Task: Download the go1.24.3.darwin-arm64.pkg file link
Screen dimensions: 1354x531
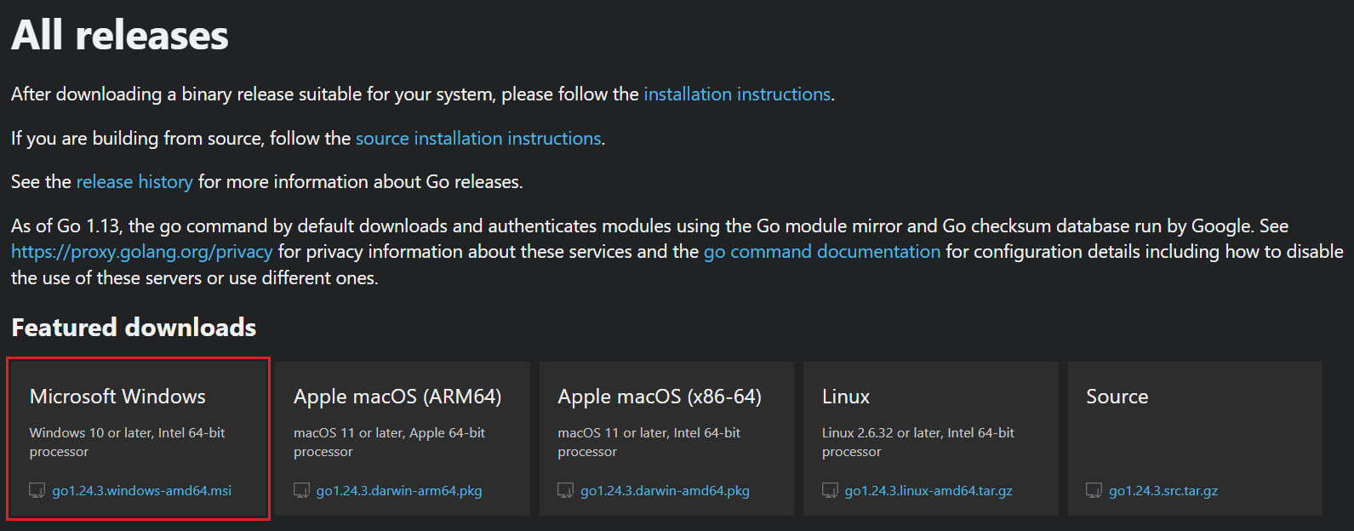Action: (399, 491)
